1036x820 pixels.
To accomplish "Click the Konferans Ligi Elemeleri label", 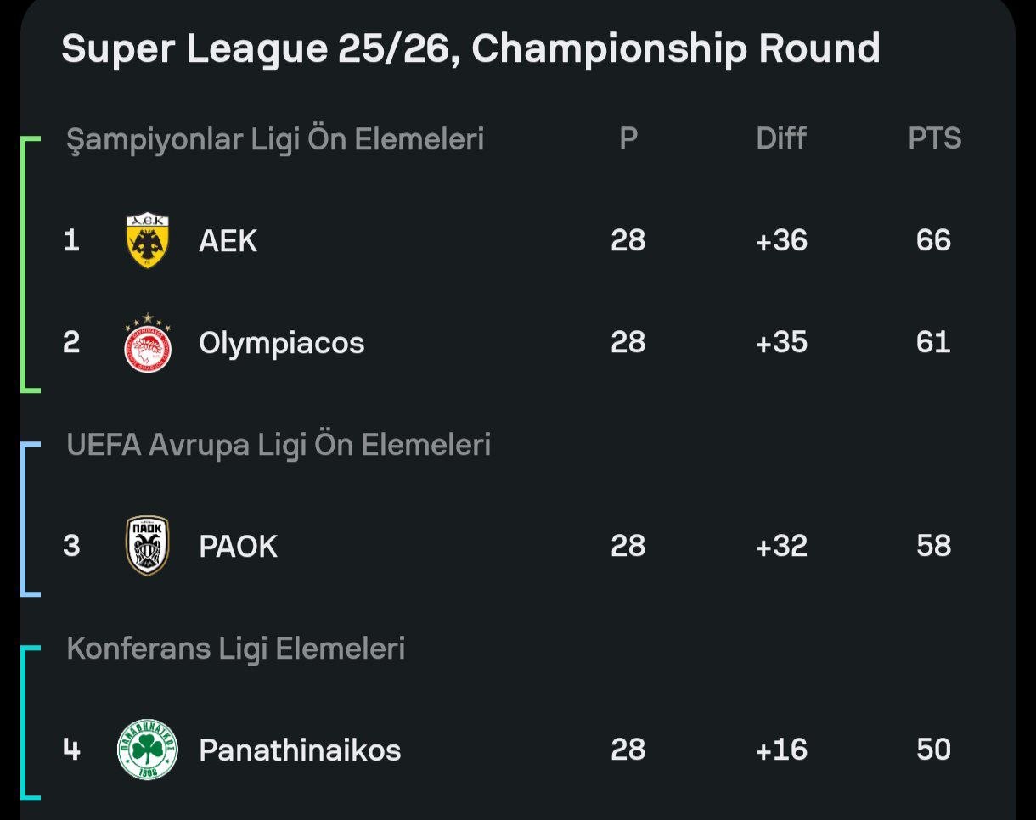I will [235, 649].
